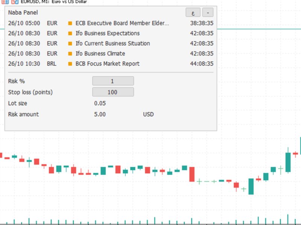
Task: Select the ECB Executive Board Member event
Action: pos(122,23)
